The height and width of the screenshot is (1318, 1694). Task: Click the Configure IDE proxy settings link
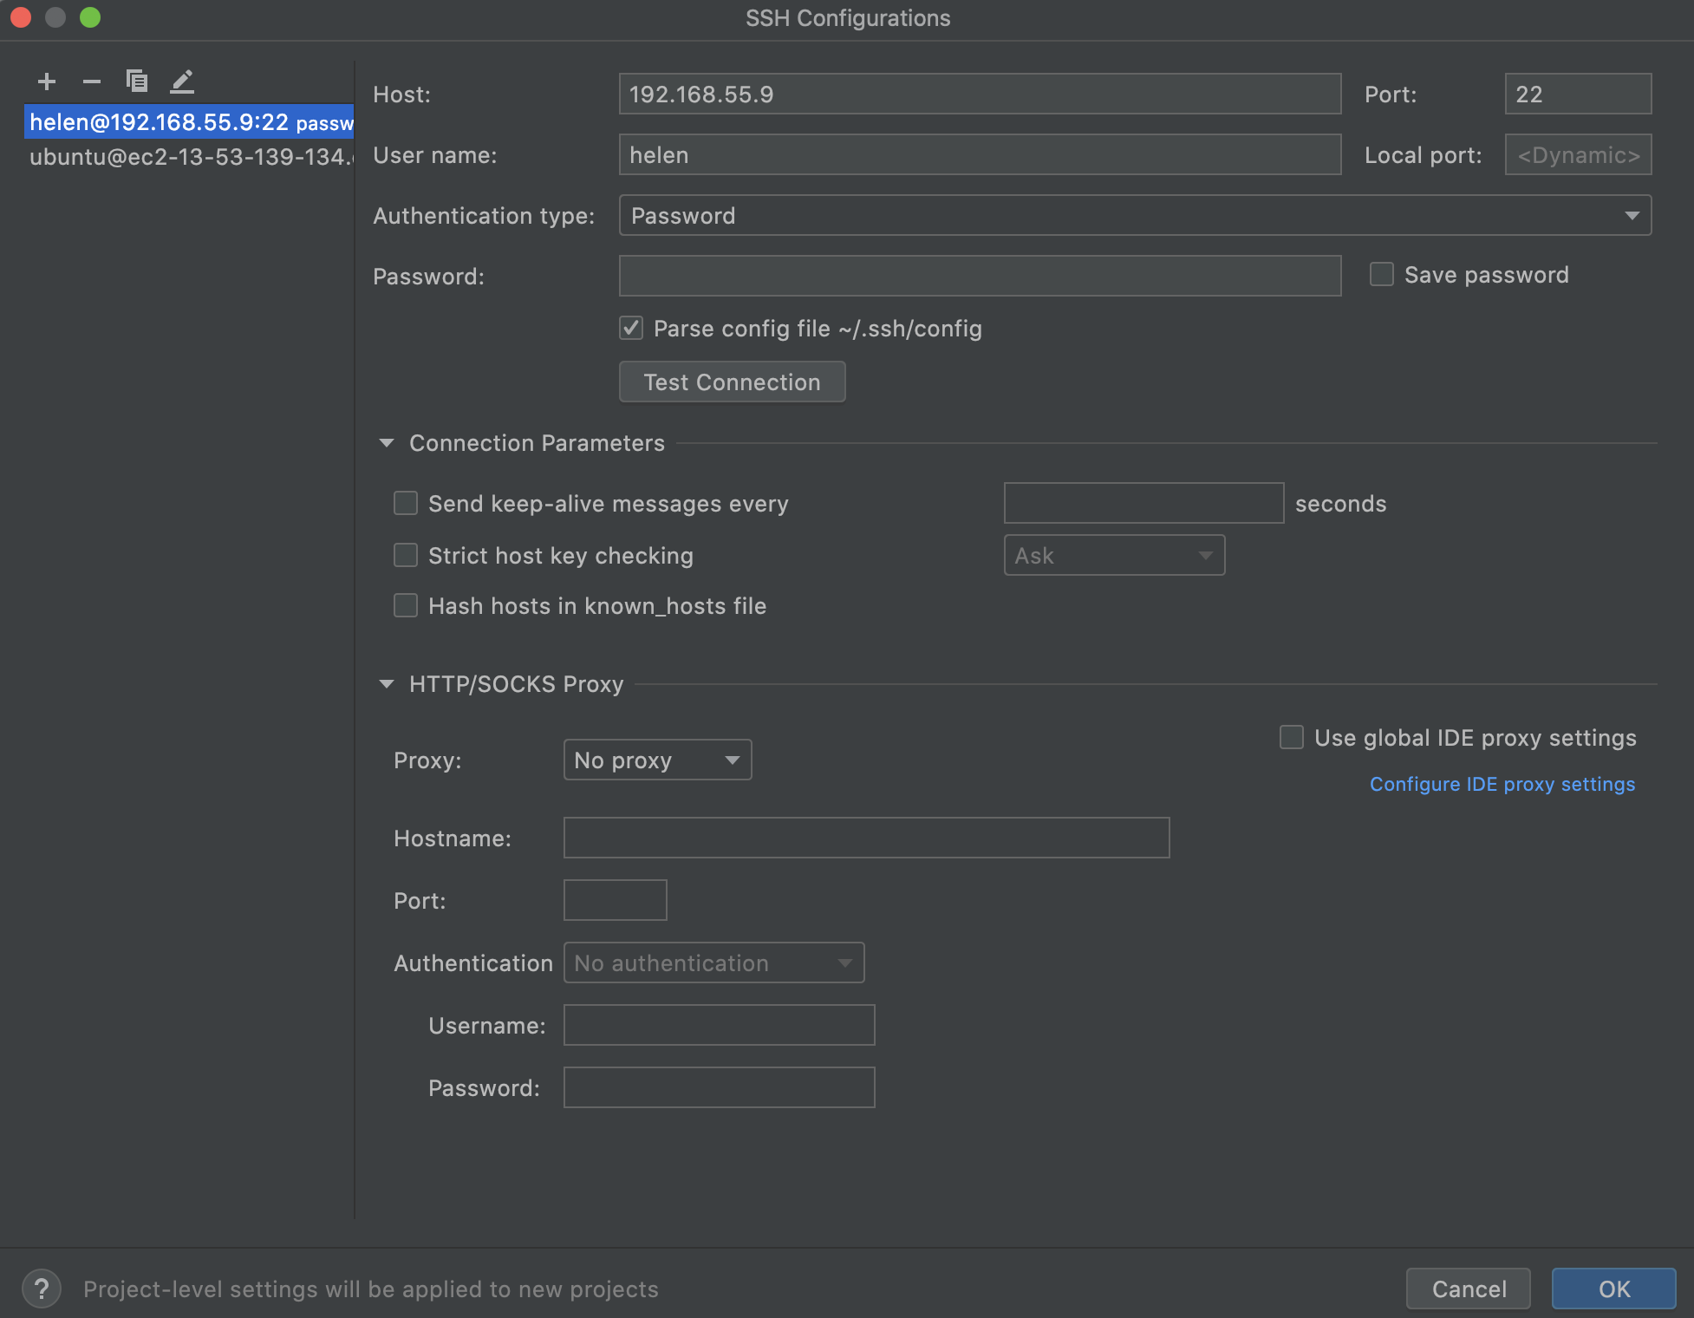click(1503, 784)
